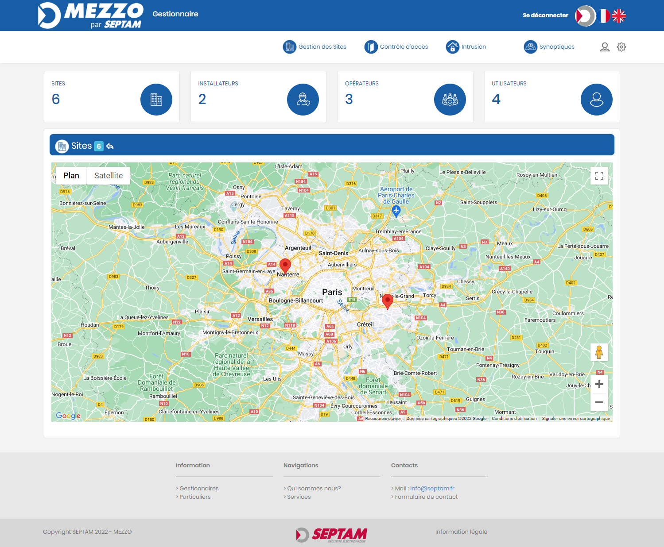This screenshot has height=547, width=664.
Task: Open settings gear icon
Action: click(x=621, y=47)
